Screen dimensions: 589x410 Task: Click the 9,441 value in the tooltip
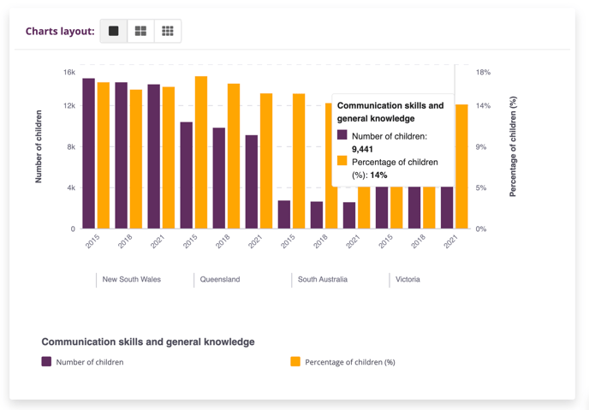(x=362, y=150)
